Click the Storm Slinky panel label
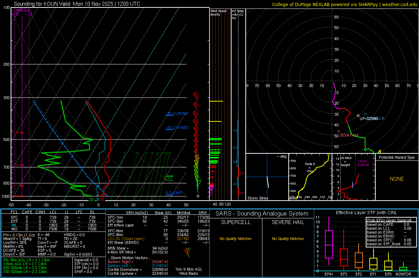Image resolution: width=419 pixels, height=278 pixels. coord(257,198)
